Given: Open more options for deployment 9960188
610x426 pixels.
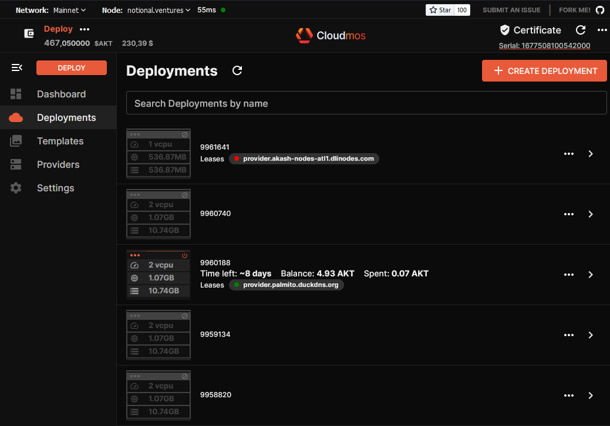Looking at the screenshot, I should coord(568,275).
